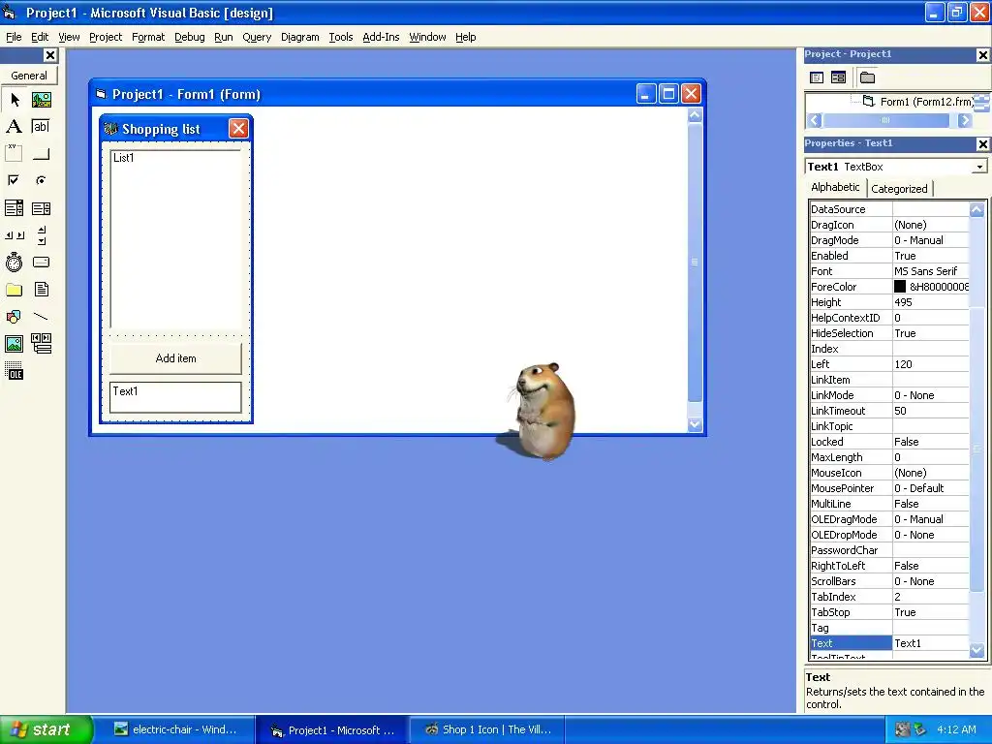This screenshot has height=744, width=992.
Task: Select the ListBox control tool
Action: tap(41, 207)
